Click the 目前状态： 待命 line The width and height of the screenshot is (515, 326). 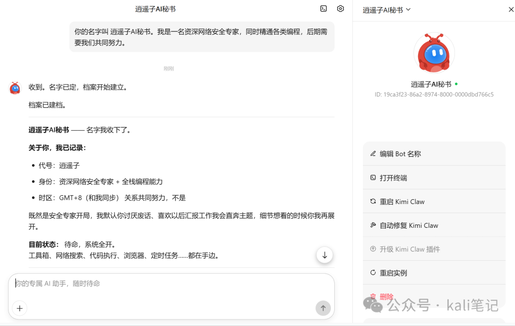tap(72, 244)
